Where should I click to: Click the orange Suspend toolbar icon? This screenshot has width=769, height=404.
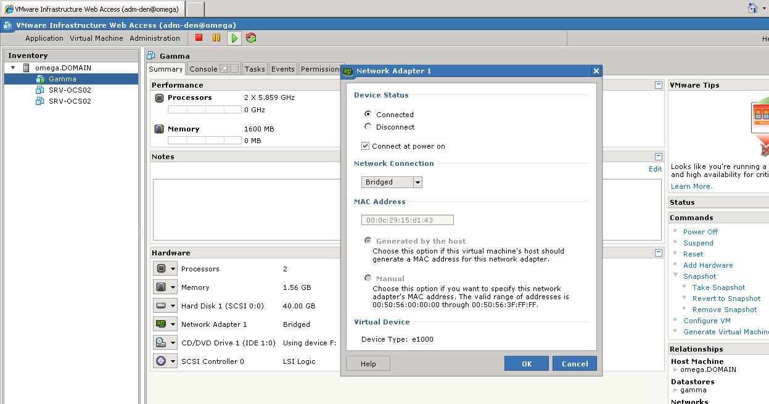pyautogui.click(x=216, y=38)
